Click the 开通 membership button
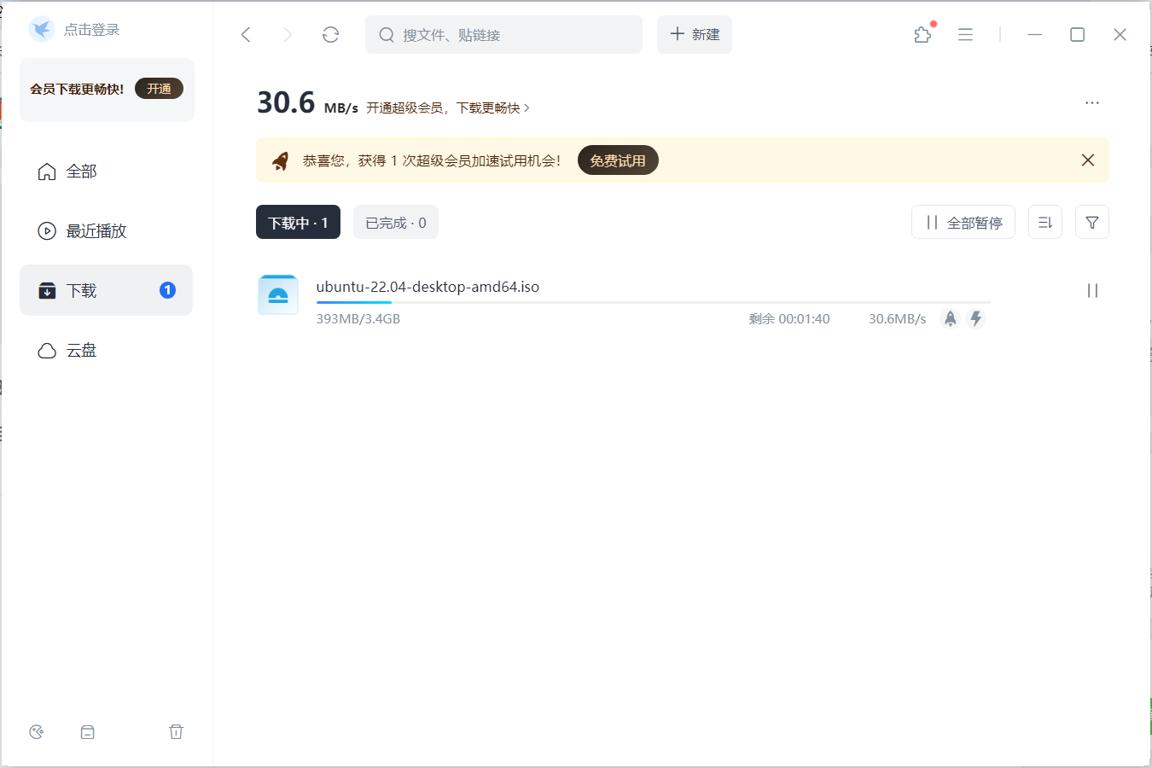 click(x=159, y=89)
